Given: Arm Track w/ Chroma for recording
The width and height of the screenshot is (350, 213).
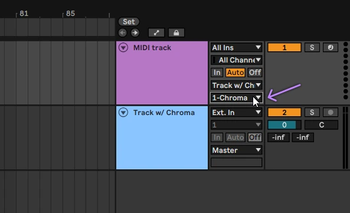Looking at the screenshot, I should tap(331, 113).
